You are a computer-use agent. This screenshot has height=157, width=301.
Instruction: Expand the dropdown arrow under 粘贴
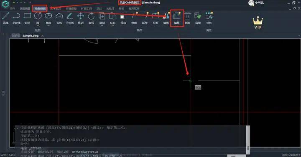[x=113, y=26]
